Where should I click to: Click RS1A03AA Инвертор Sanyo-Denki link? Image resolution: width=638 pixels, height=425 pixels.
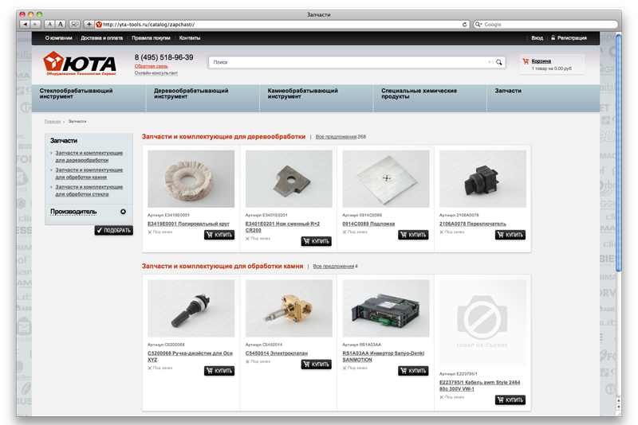point(384,357)
